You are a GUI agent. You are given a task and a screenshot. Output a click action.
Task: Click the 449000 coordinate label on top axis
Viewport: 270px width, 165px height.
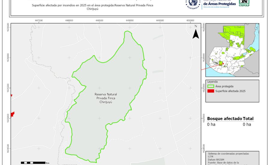(x=130, y=20)
